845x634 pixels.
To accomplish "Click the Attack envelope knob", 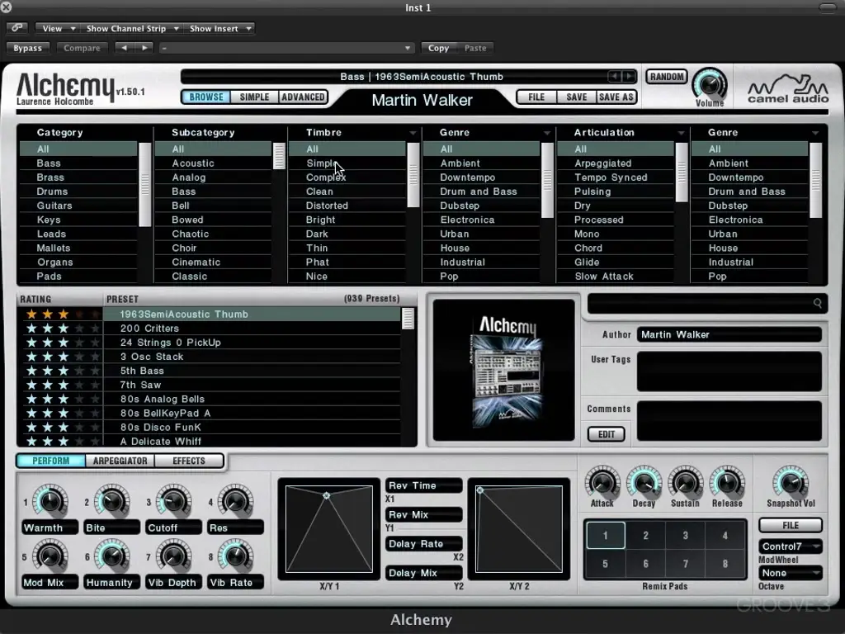I will [602, 482].
